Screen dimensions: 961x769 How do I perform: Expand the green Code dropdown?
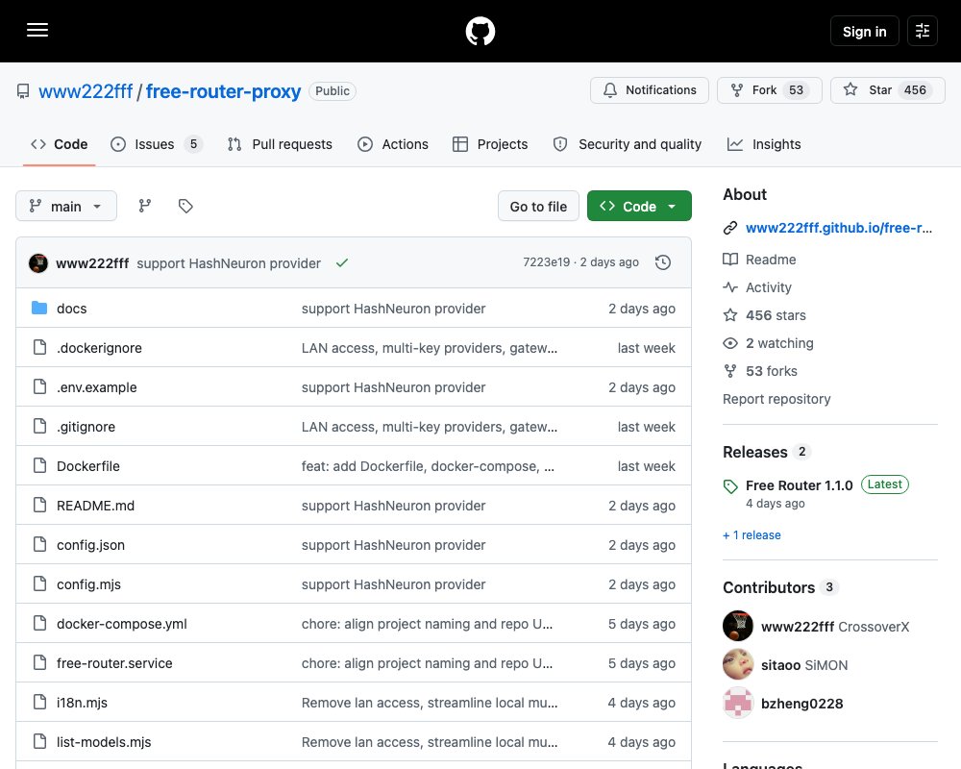pos(639,206)
